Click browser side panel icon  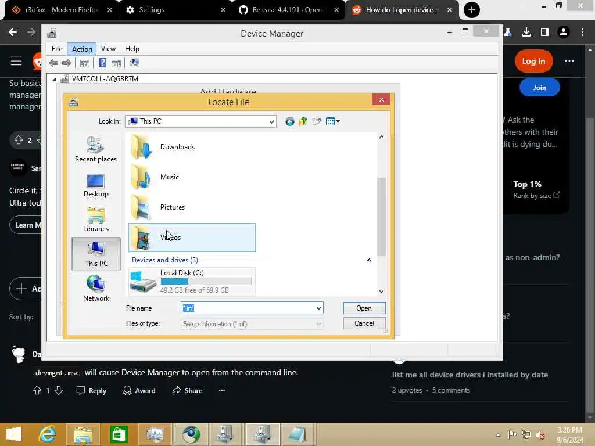coord(545,33)
